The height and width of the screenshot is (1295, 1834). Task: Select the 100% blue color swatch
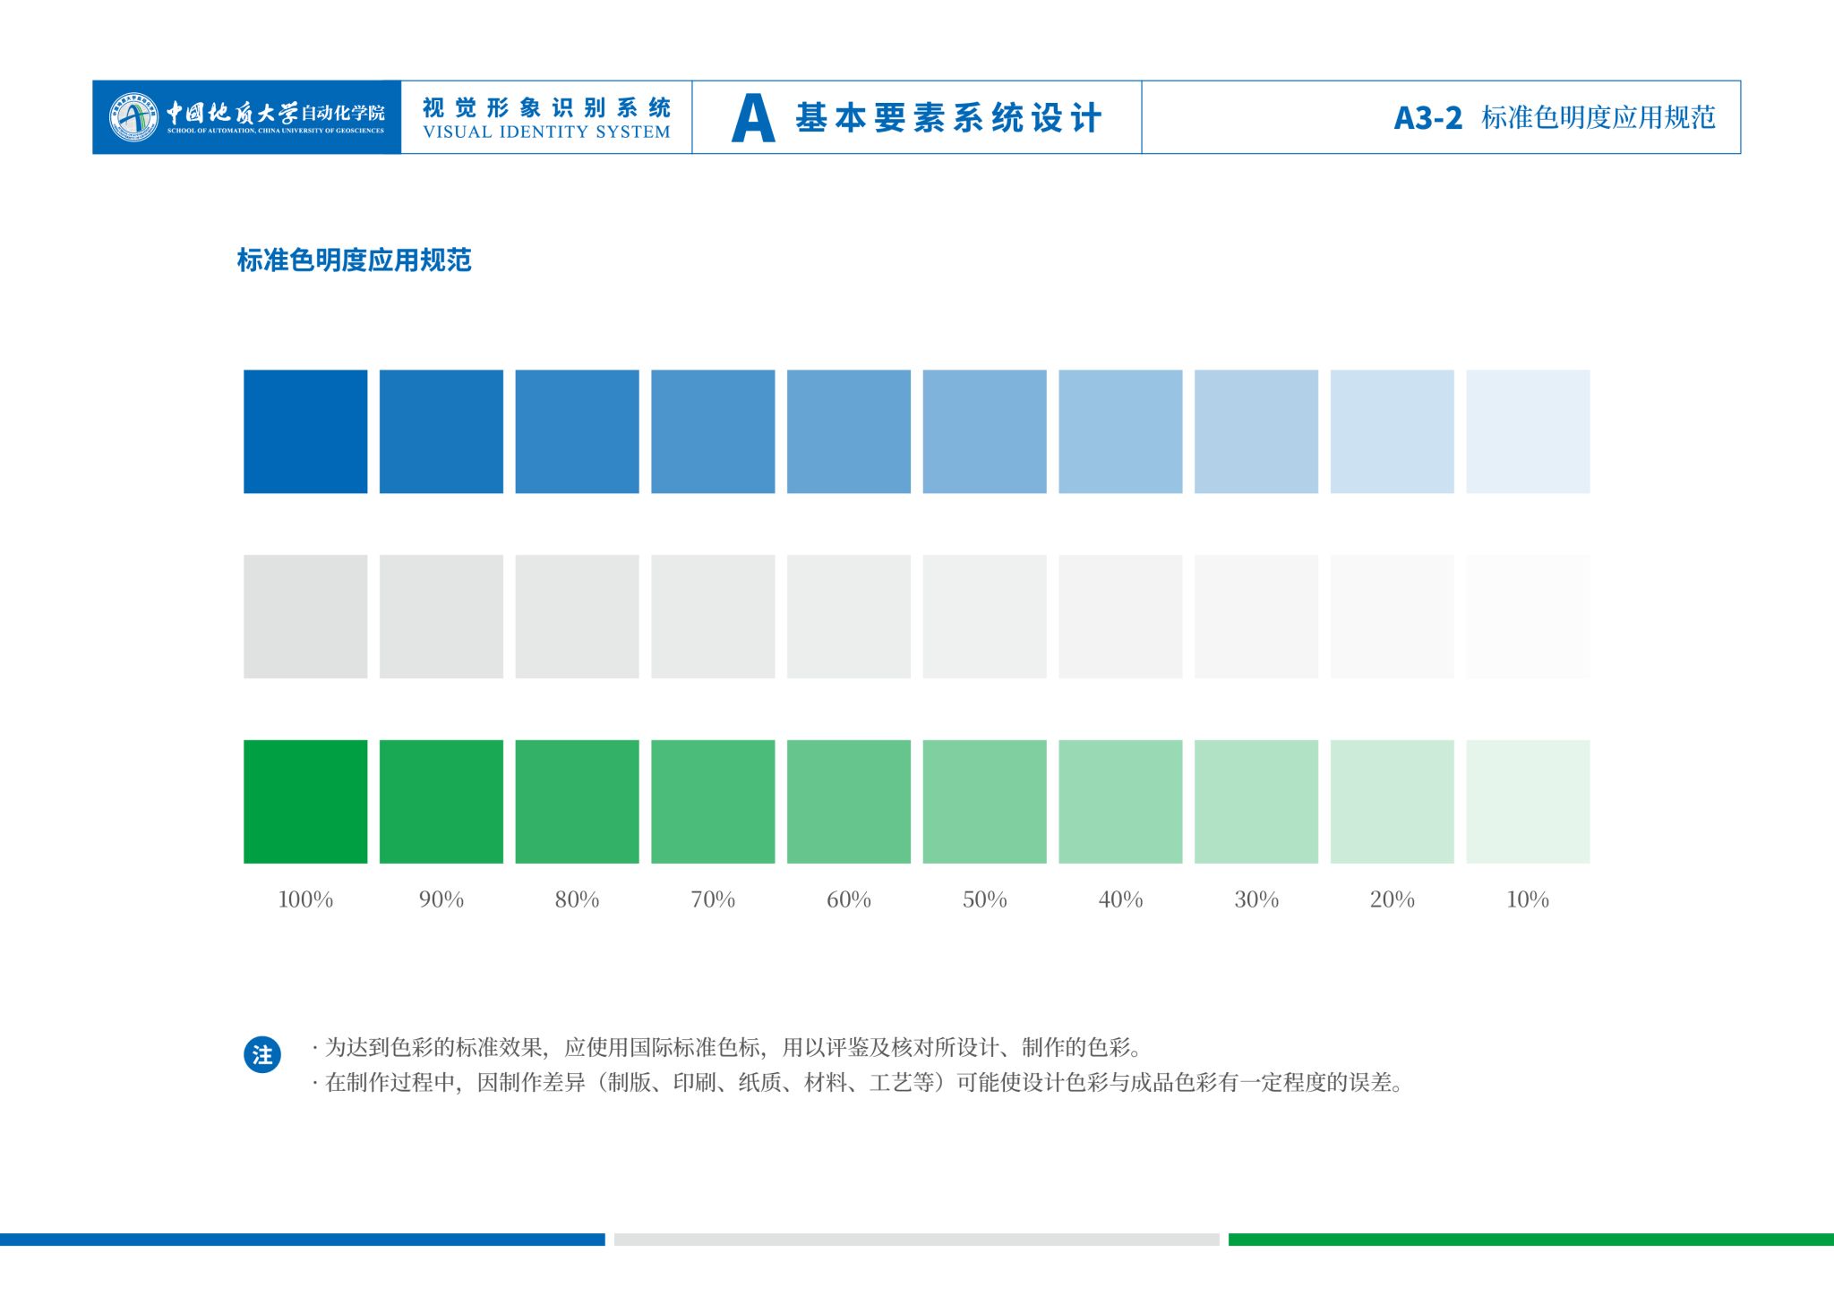(x=305, y=431)
